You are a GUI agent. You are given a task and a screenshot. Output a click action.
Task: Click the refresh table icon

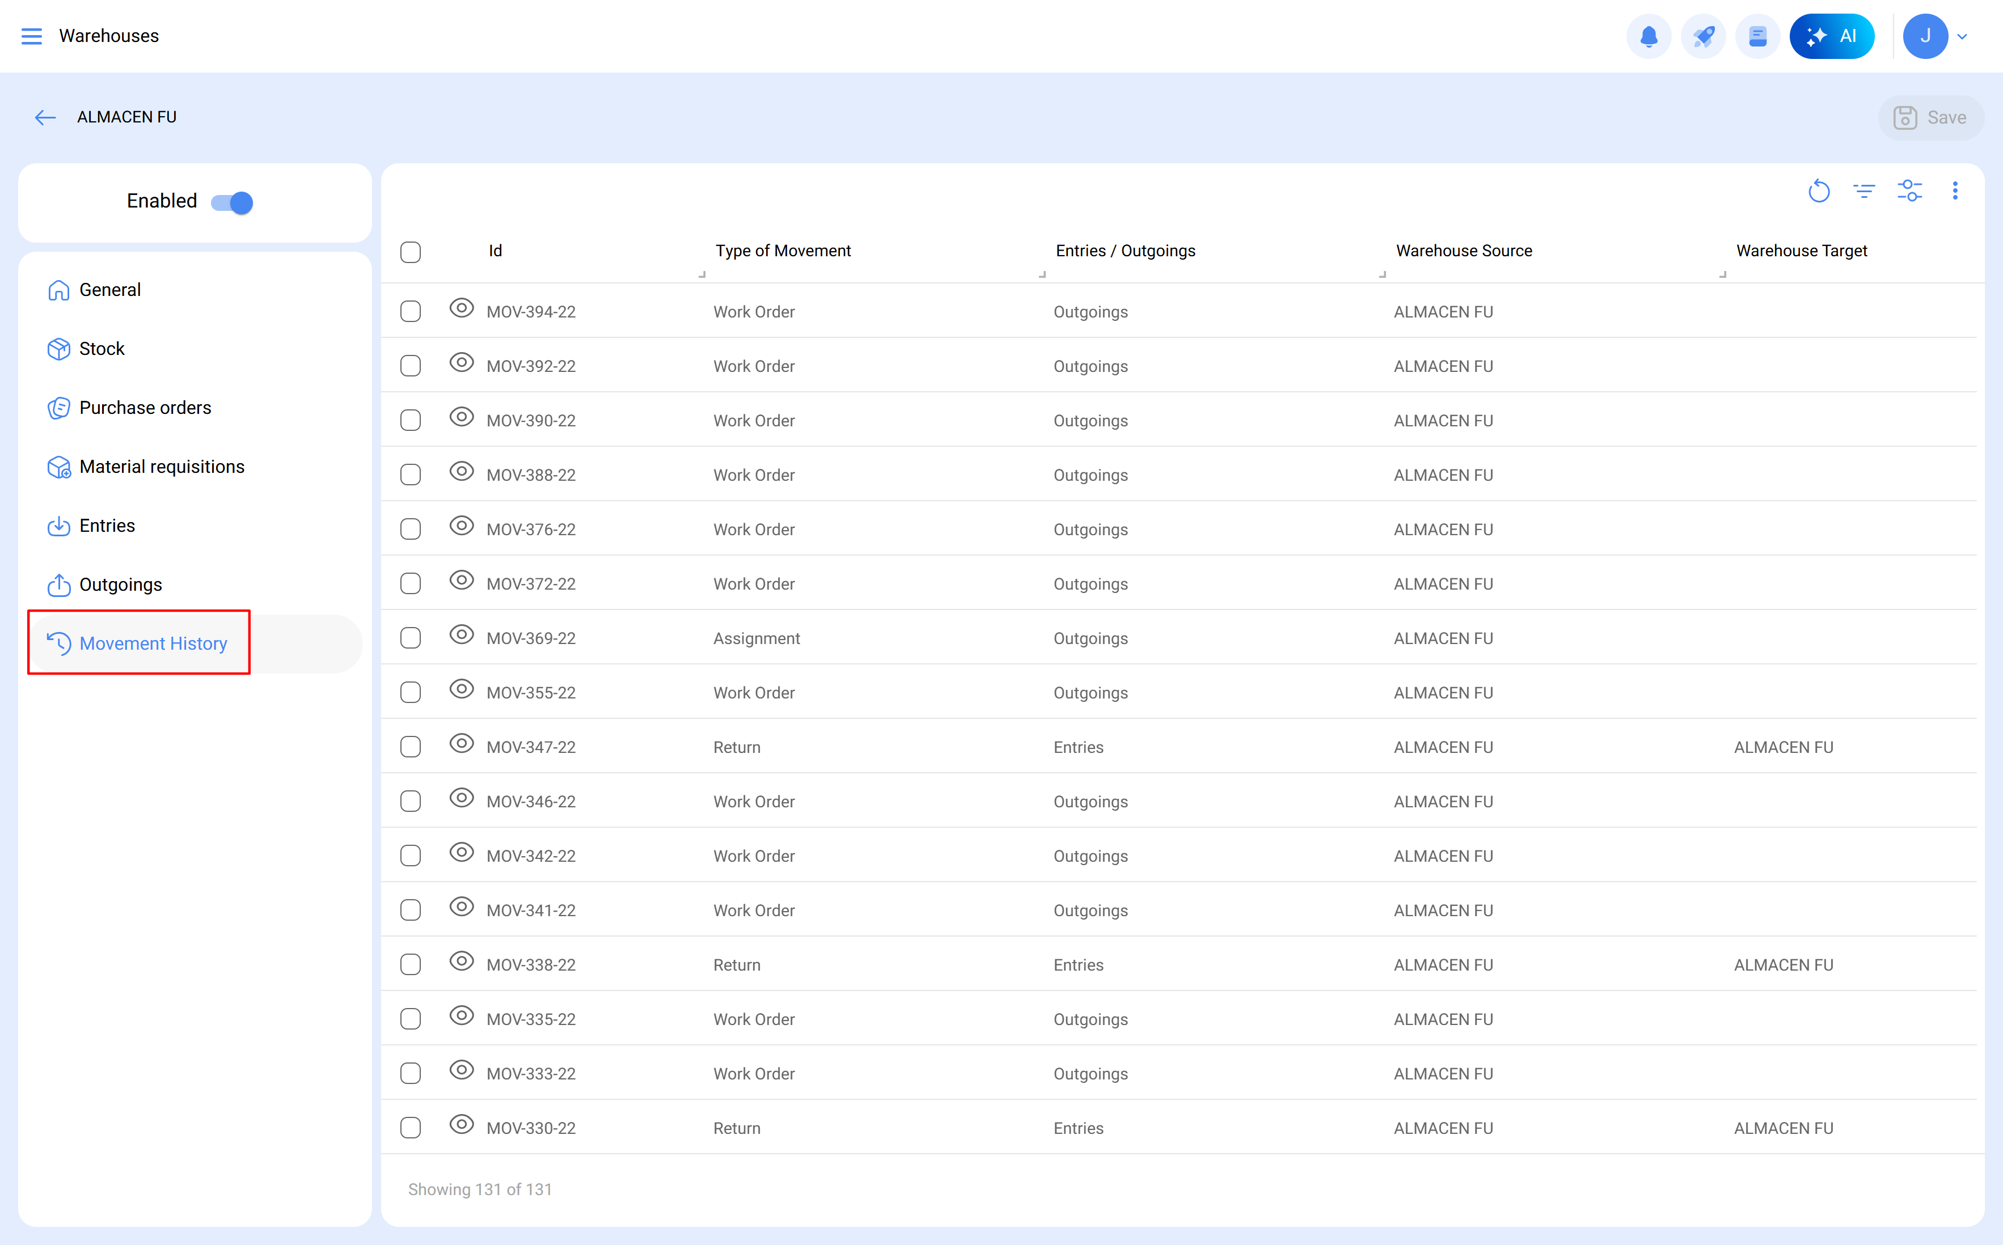pyautogui.click(x=1819, y=191)
